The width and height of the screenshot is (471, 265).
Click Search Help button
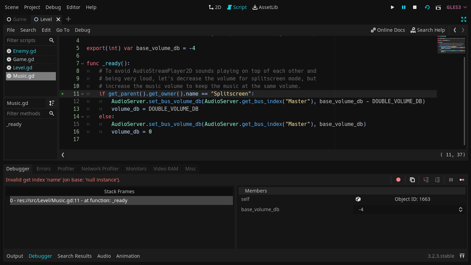coord(428,30)
